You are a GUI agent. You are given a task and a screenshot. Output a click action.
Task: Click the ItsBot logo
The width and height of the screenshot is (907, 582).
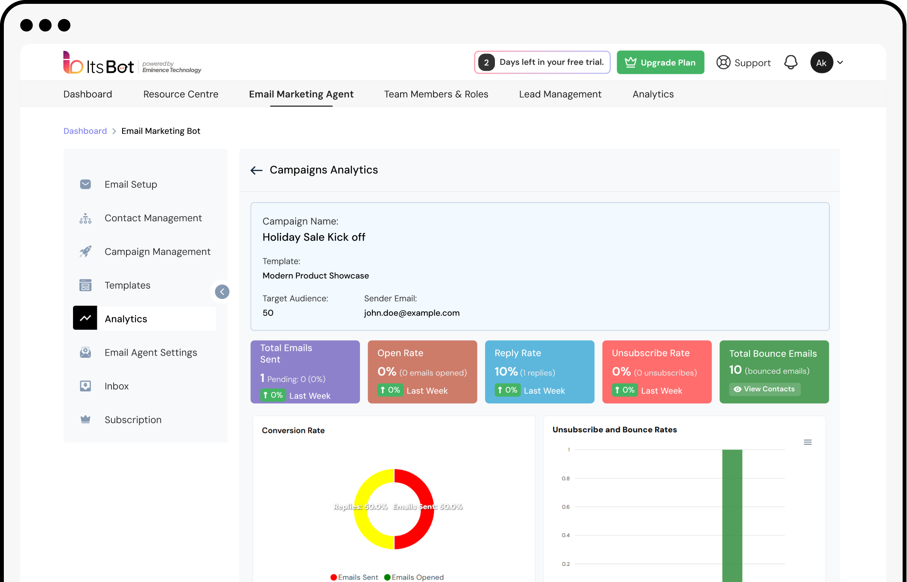click(x=99, y=63)
